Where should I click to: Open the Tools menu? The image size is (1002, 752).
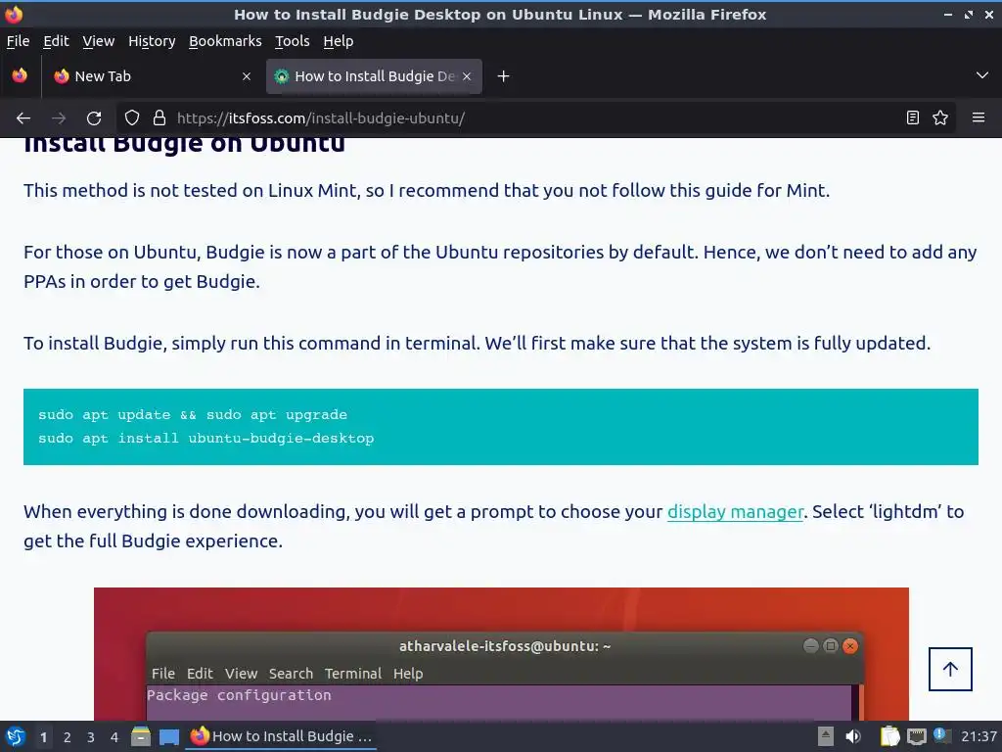292,41
